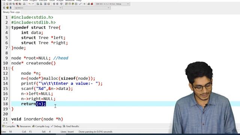Click the Close All toolbar icon

click(x=20, y=4)
